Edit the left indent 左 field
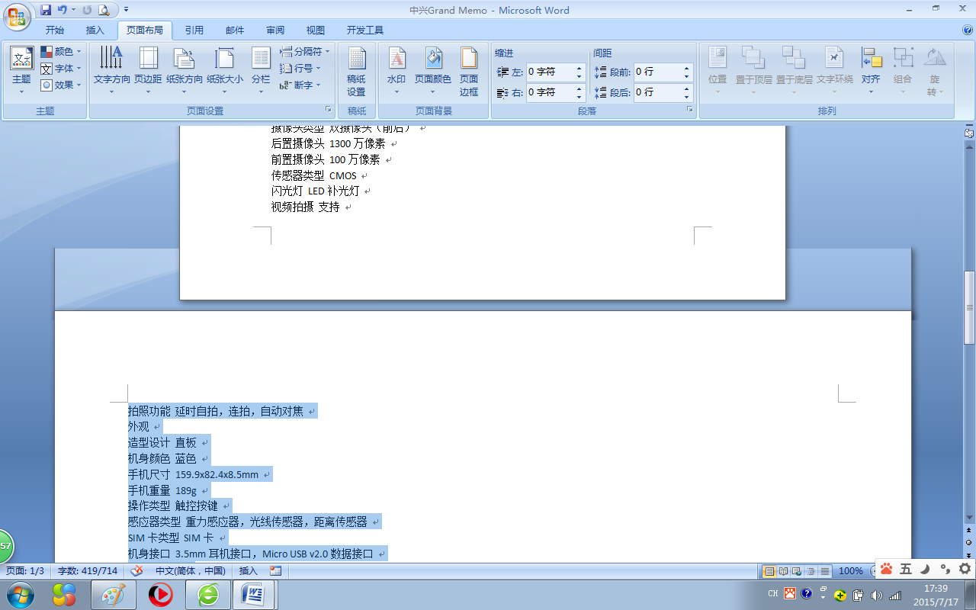976x610 pixels. point(550,72)
